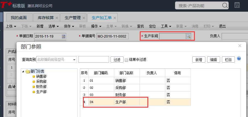Click the blue help icon in dialog
Viewport: 248px width, 117px height.
coord(239,58)
